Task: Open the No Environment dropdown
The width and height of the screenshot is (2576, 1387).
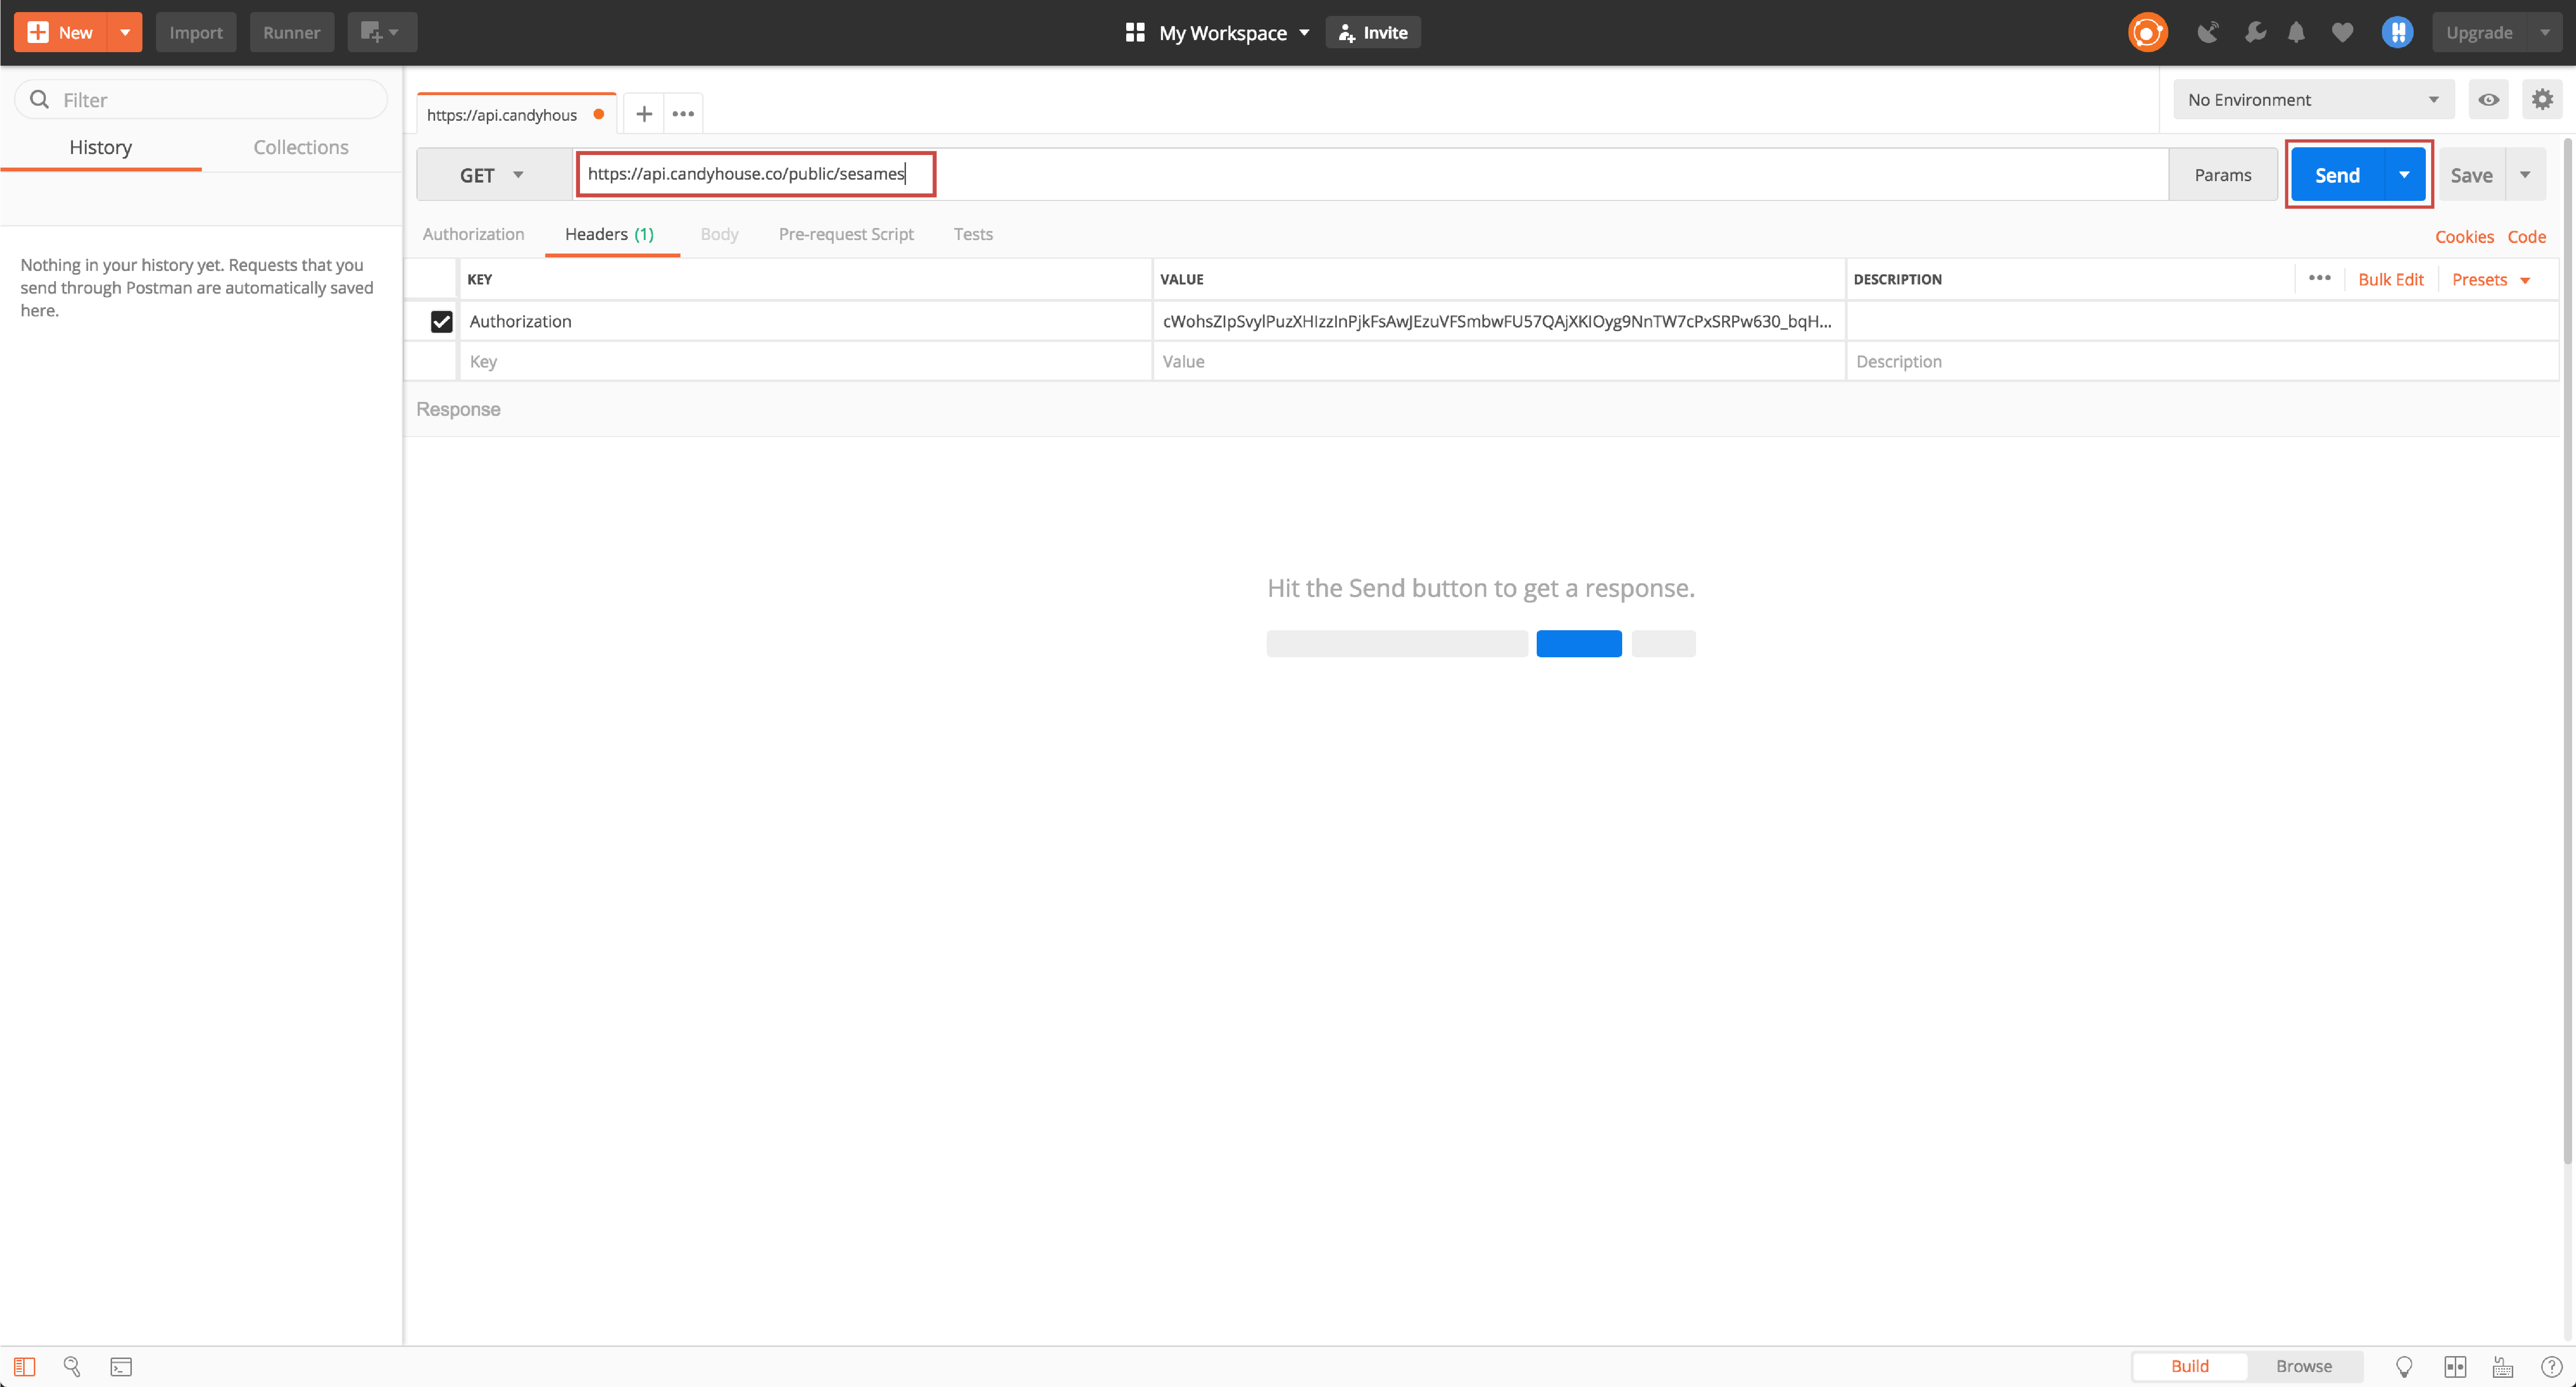Action: click(x=2313, y=99)
